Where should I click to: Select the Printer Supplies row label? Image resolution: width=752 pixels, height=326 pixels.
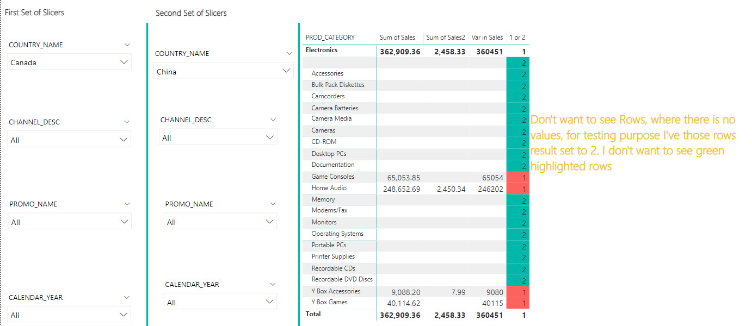(x=333, y=256)
